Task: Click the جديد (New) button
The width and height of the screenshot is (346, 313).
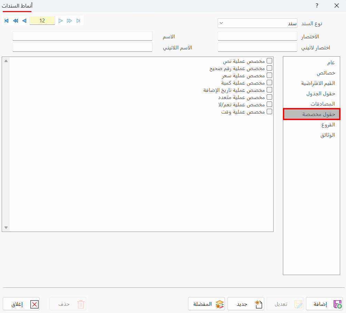Action: [x=246, y=304]
